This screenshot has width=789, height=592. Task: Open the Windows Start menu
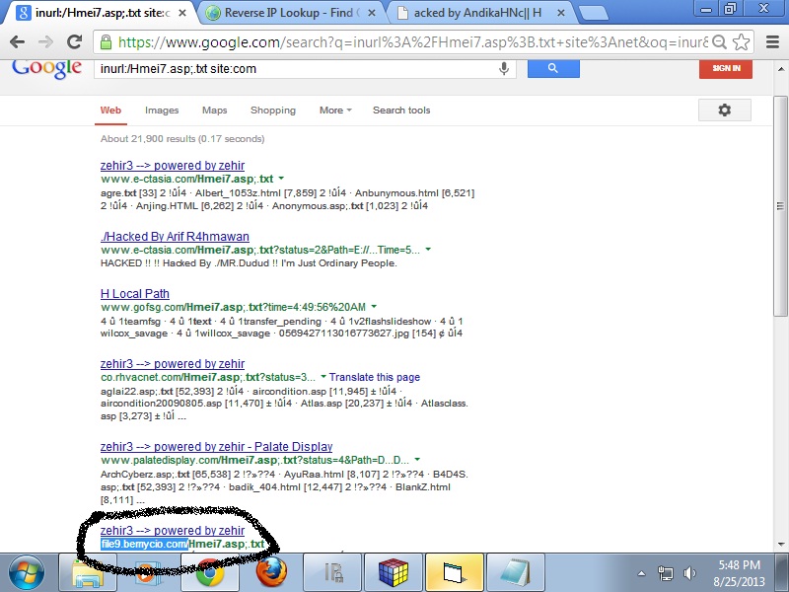(26, 573)
